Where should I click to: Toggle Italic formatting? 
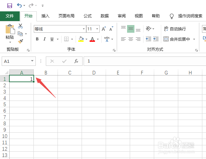44,39
